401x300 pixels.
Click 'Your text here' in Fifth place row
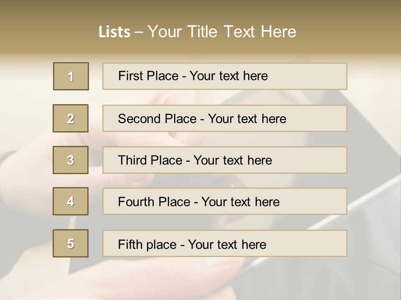pos(227,244)
